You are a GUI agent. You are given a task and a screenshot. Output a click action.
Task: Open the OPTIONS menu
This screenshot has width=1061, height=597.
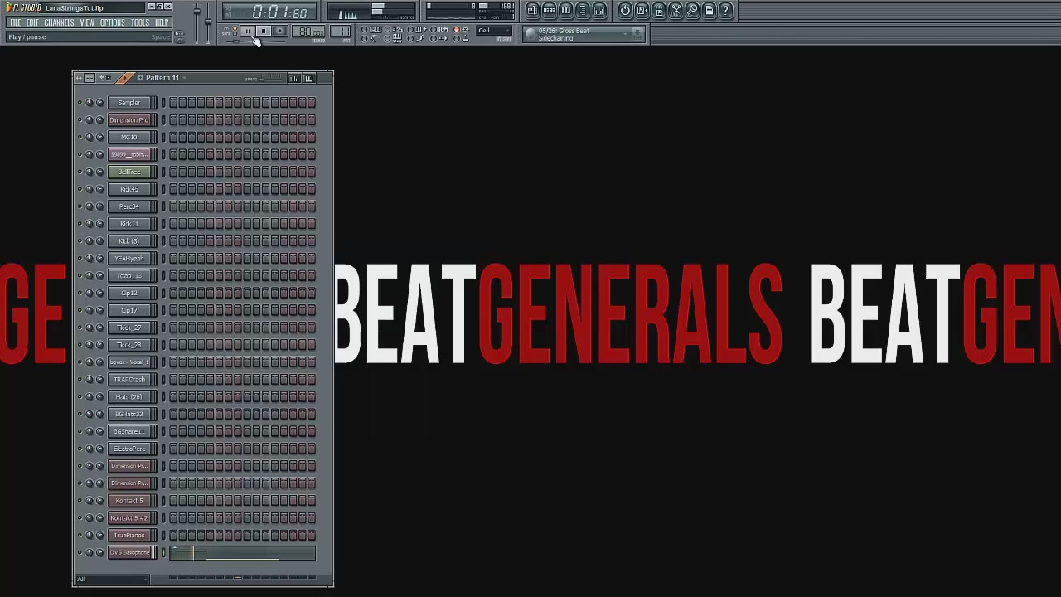pyautogui.click(x=113, y=22)
